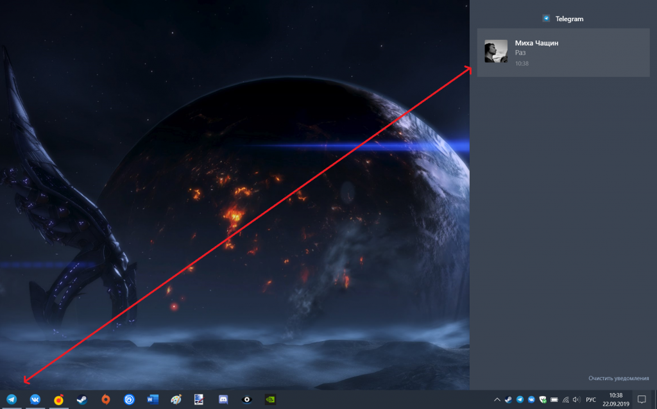Open the eye icon app in taskbar
Screen dimensions: 657x409
247,399
